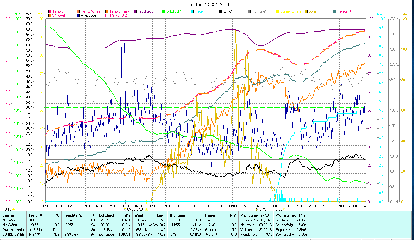This screenshot has width=414, height=240.
Task: Click the current pressure value 1007.4
Action: point(124,235)
